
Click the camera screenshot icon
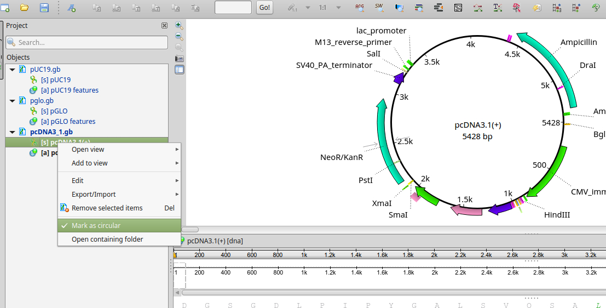click(179, 58)
